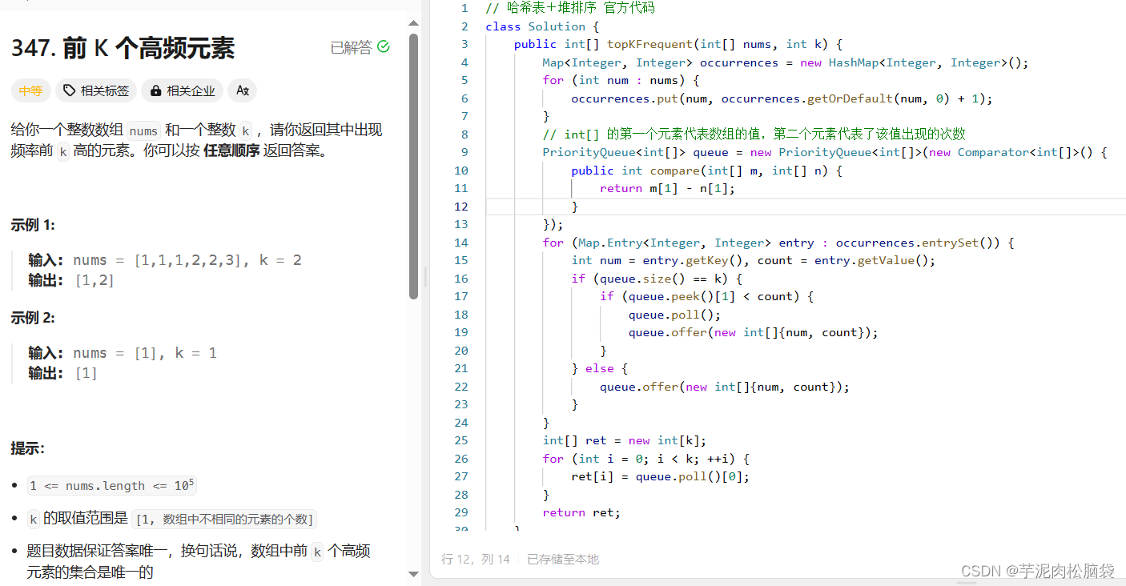This screenshot has height=586, width=1126.
Task: Click the PriorityQueue queue declaration line
Action: (x=825, y=152)
